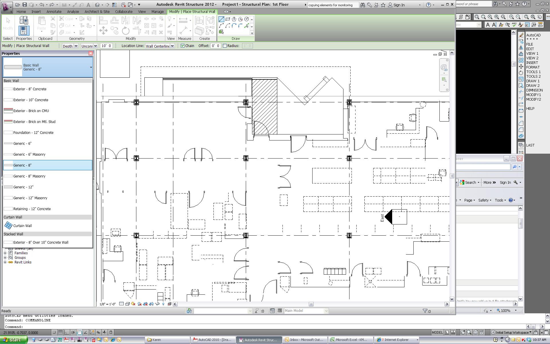Click the horizontal scrollbar thumb in drawing view

click(311, 304)
